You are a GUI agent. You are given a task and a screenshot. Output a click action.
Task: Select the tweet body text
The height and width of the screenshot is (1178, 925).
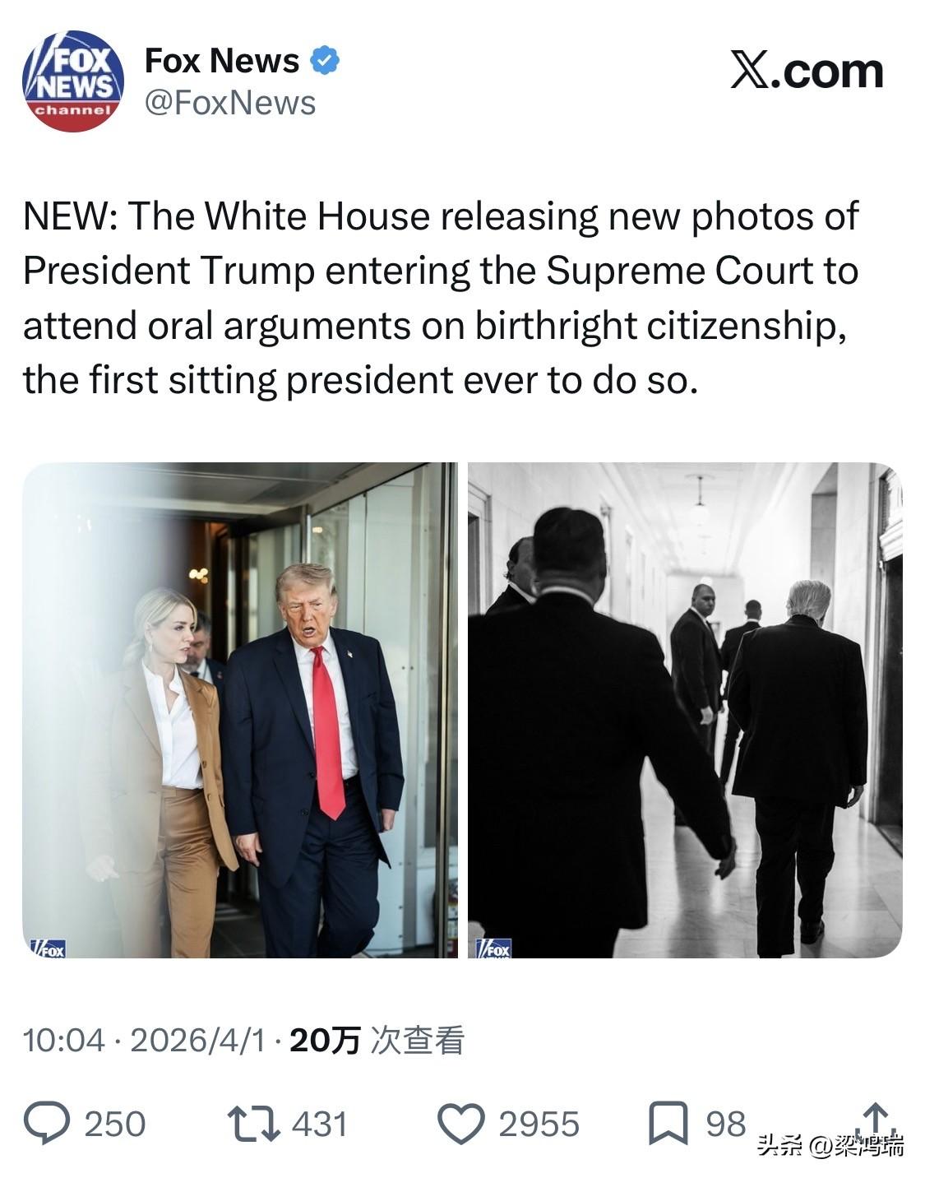coord(441,298)
